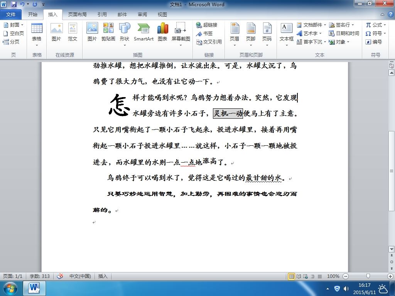Image resolution: width=395 pixels, height=296 pixels.
Task: Insert Picture (图片) from file in 插图 group
Action: (92, 32)
